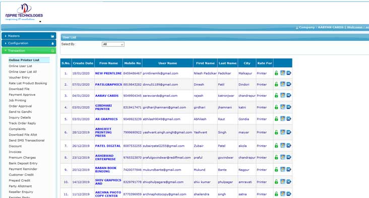This screenshot has height=198, width=369.
Task: Click green unlock icon for GIRDHARI PRINTER
Action: pos(276,107)
